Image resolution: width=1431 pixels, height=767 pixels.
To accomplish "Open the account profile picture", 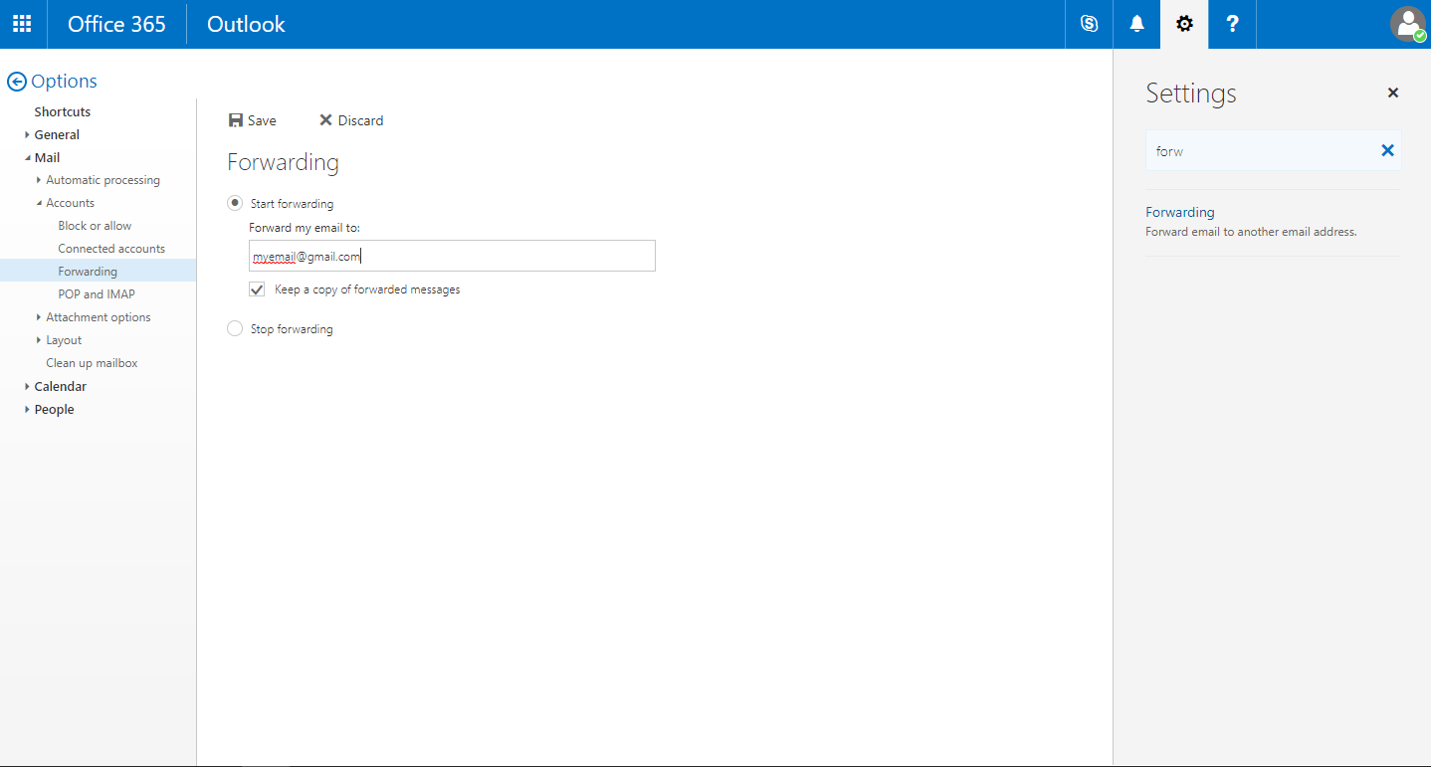I will 1407,24.
